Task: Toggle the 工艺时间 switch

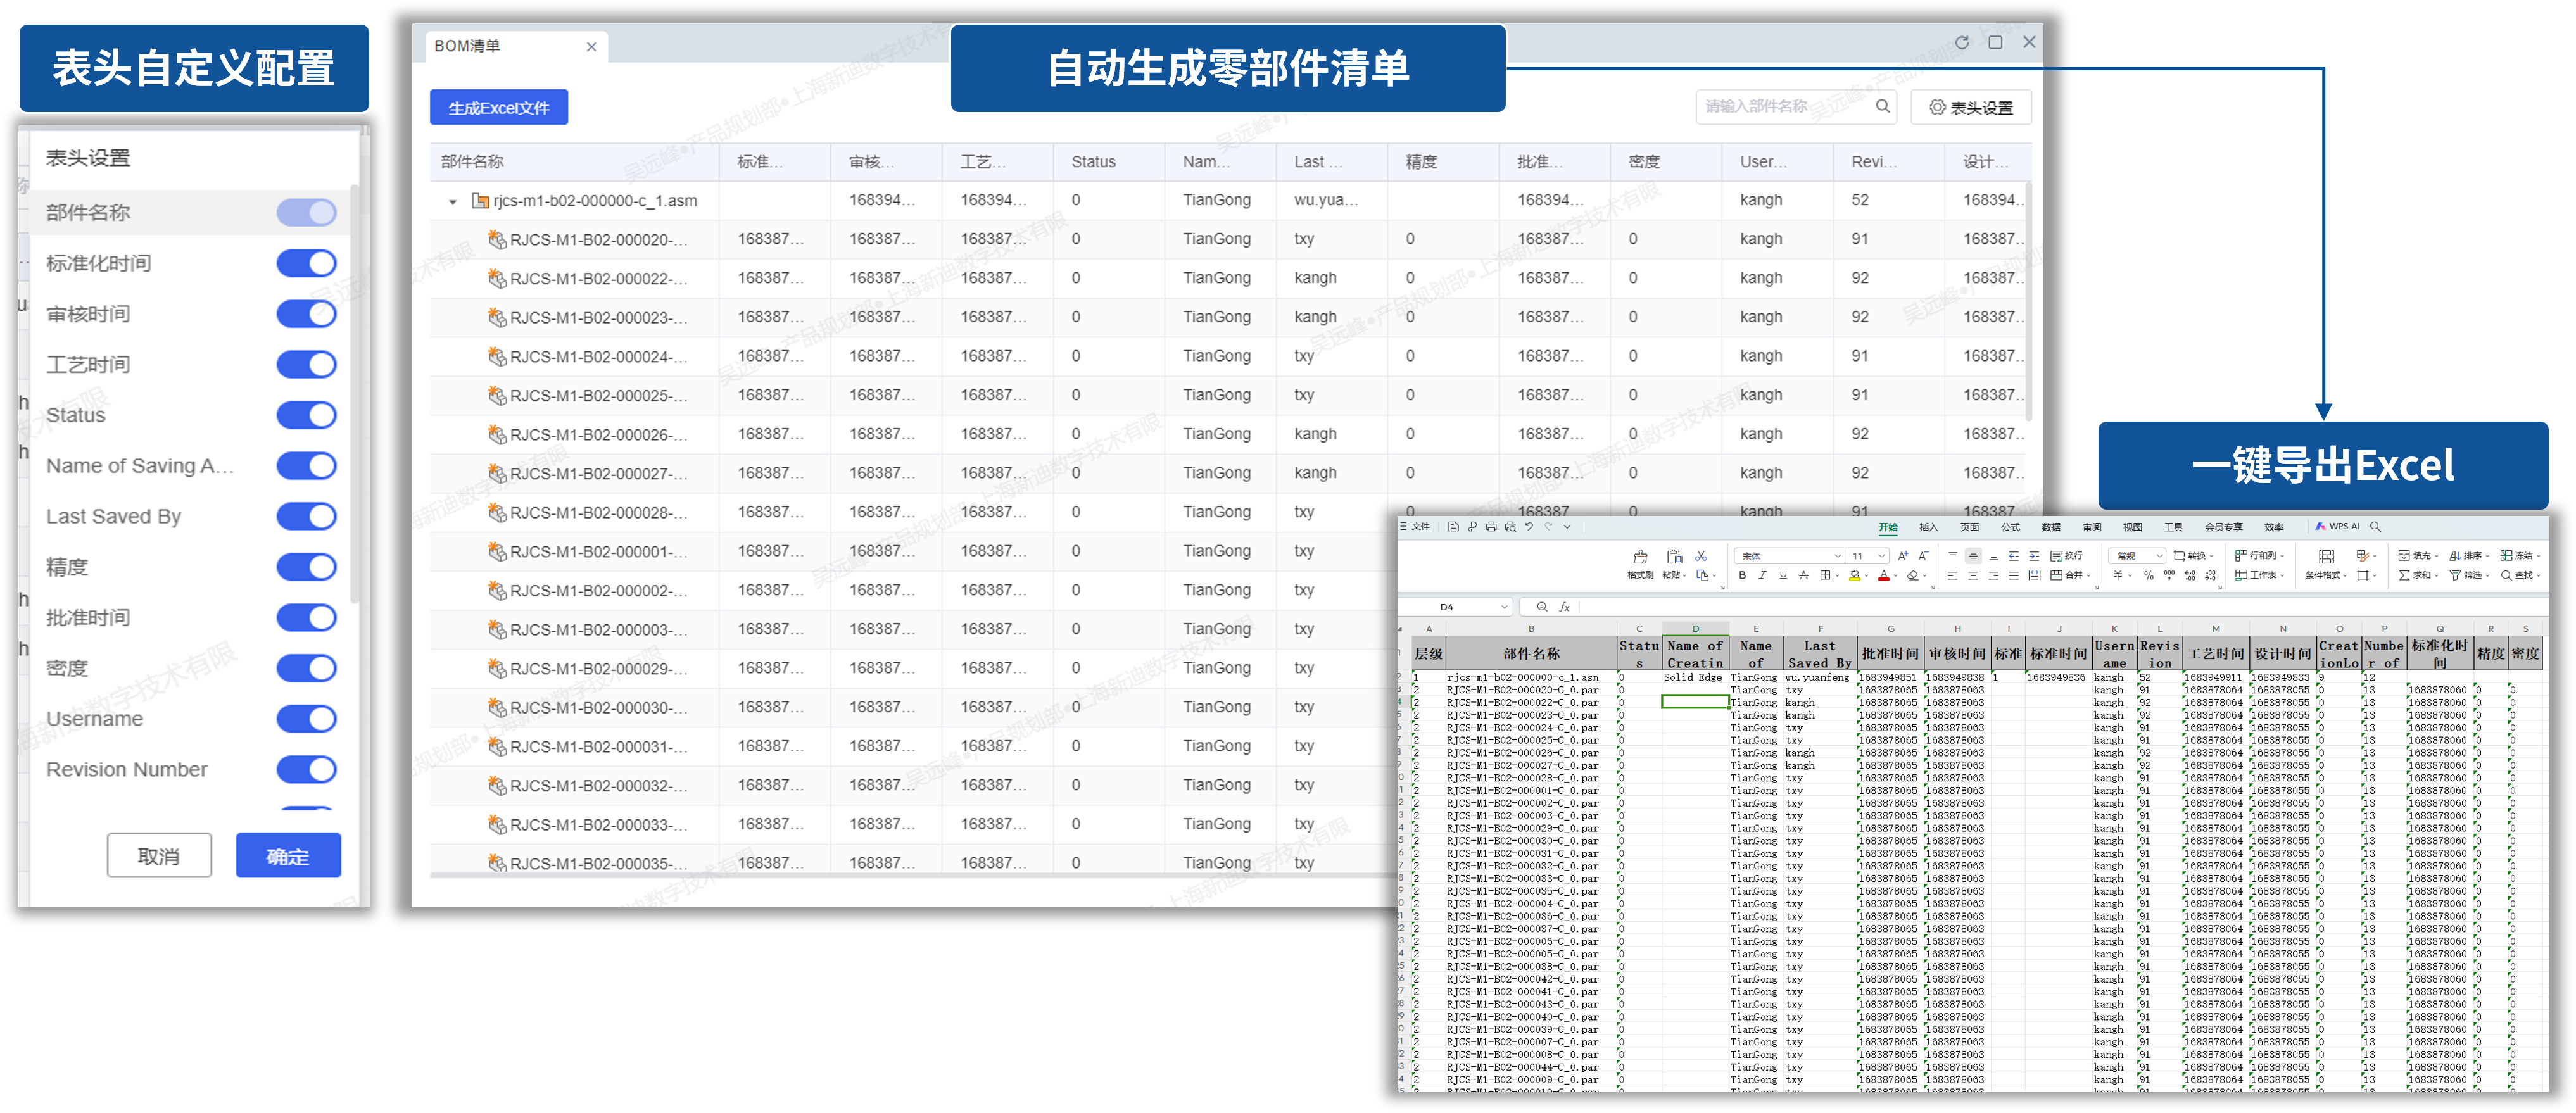Action: (307, 364)
